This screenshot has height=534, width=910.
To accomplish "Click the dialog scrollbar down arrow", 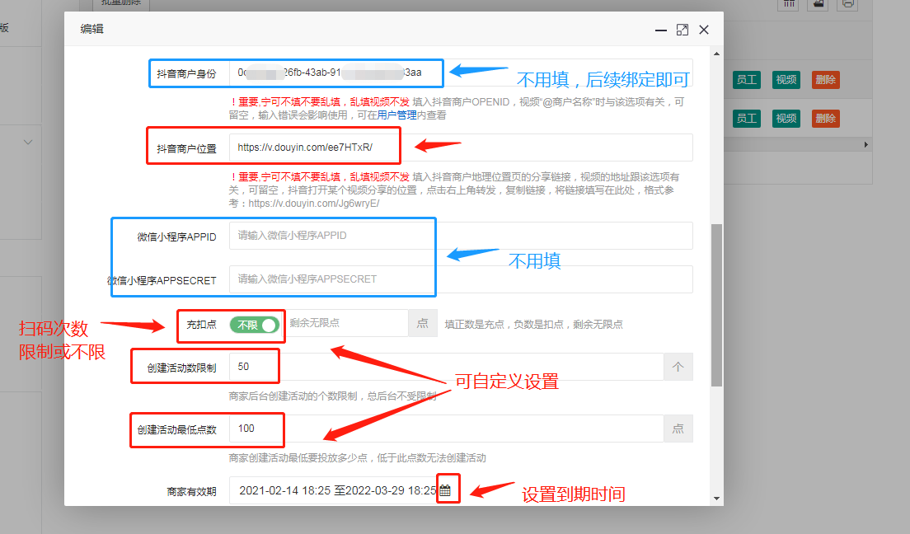I will pyautogui.click(x=717, y=498).
